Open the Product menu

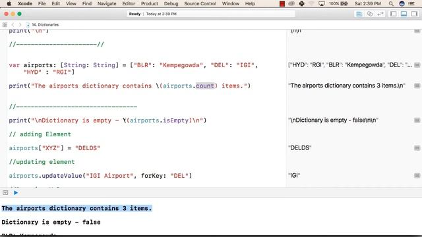click(x=150, y=3)
